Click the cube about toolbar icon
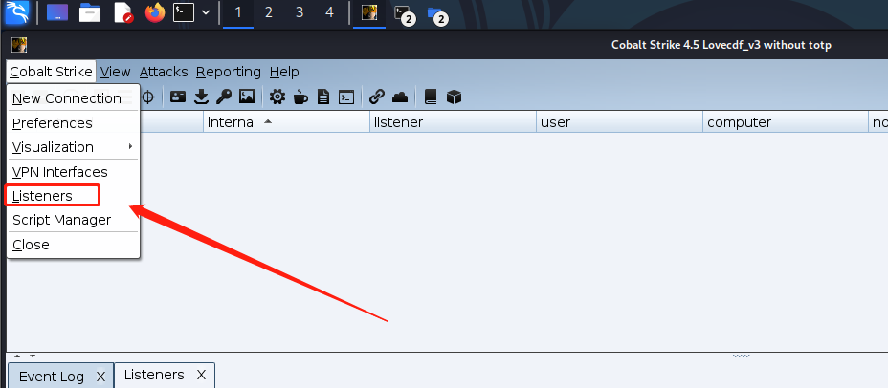The image size is (888, 388). (455, 97)
